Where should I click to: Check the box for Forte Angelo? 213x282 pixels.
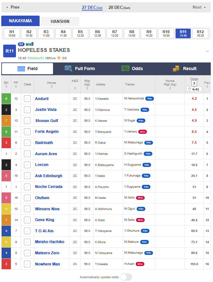(27, 132)
